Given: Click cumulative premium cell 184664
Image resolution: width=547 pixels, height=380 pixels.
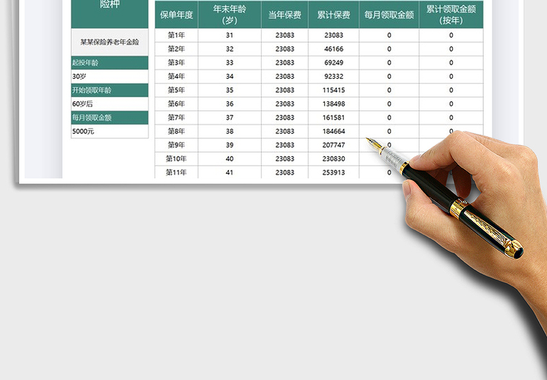Looking at the screenshot, I should click(x=334, y=131).
